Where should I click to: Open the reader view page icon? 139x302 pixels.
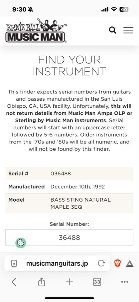pyautogui.click(x=14, y=263)
